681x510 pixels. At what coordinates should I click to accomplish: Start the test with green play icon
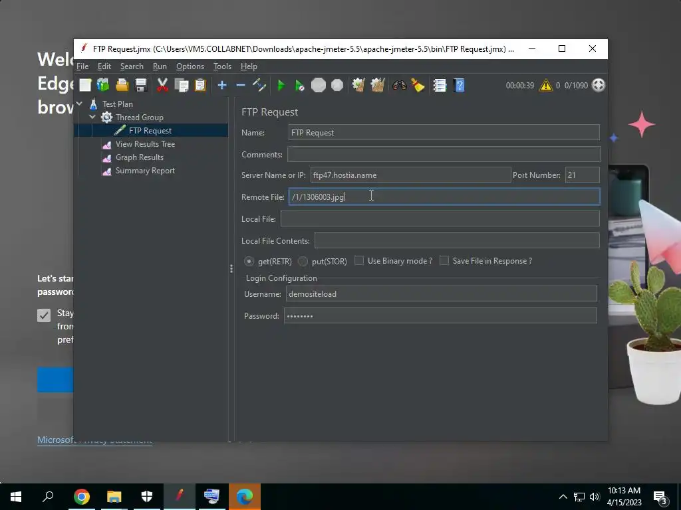click(281, 86)
